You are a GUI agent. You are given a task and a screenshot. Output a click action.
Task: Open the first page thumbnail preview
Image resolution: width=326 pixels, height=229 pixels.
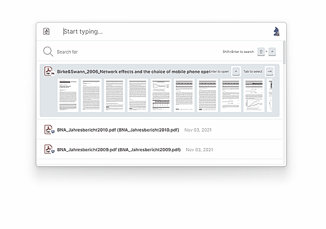[68, 95]
